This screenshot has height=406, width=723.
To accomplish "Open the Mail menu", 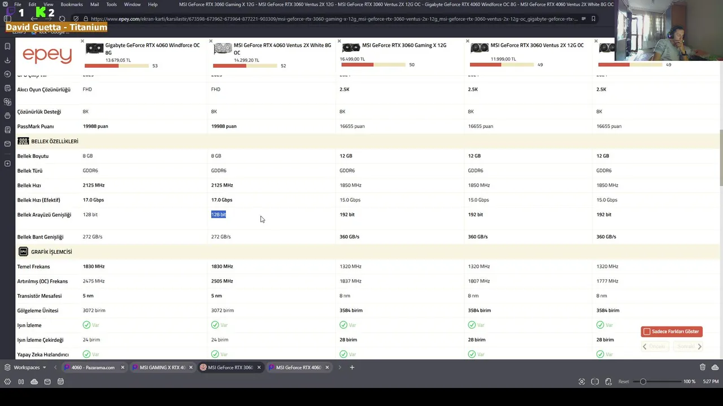I will pos(94,5).
